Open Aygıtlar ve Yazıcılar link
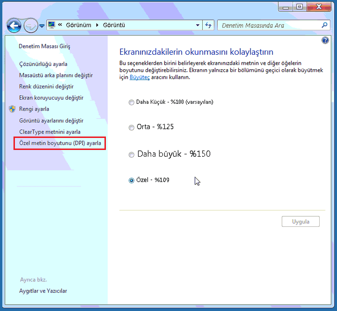Viewport: 337px width, 311px height. click(x=43, y=291)
